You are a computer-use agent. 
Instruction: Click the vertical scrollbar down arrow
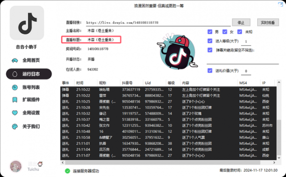[x=279, y=157]
